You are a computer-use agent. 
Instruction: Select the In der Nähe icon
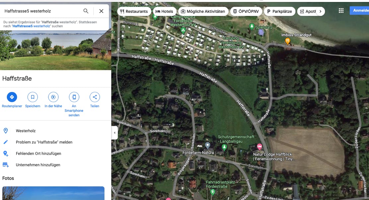coord(53,97)
